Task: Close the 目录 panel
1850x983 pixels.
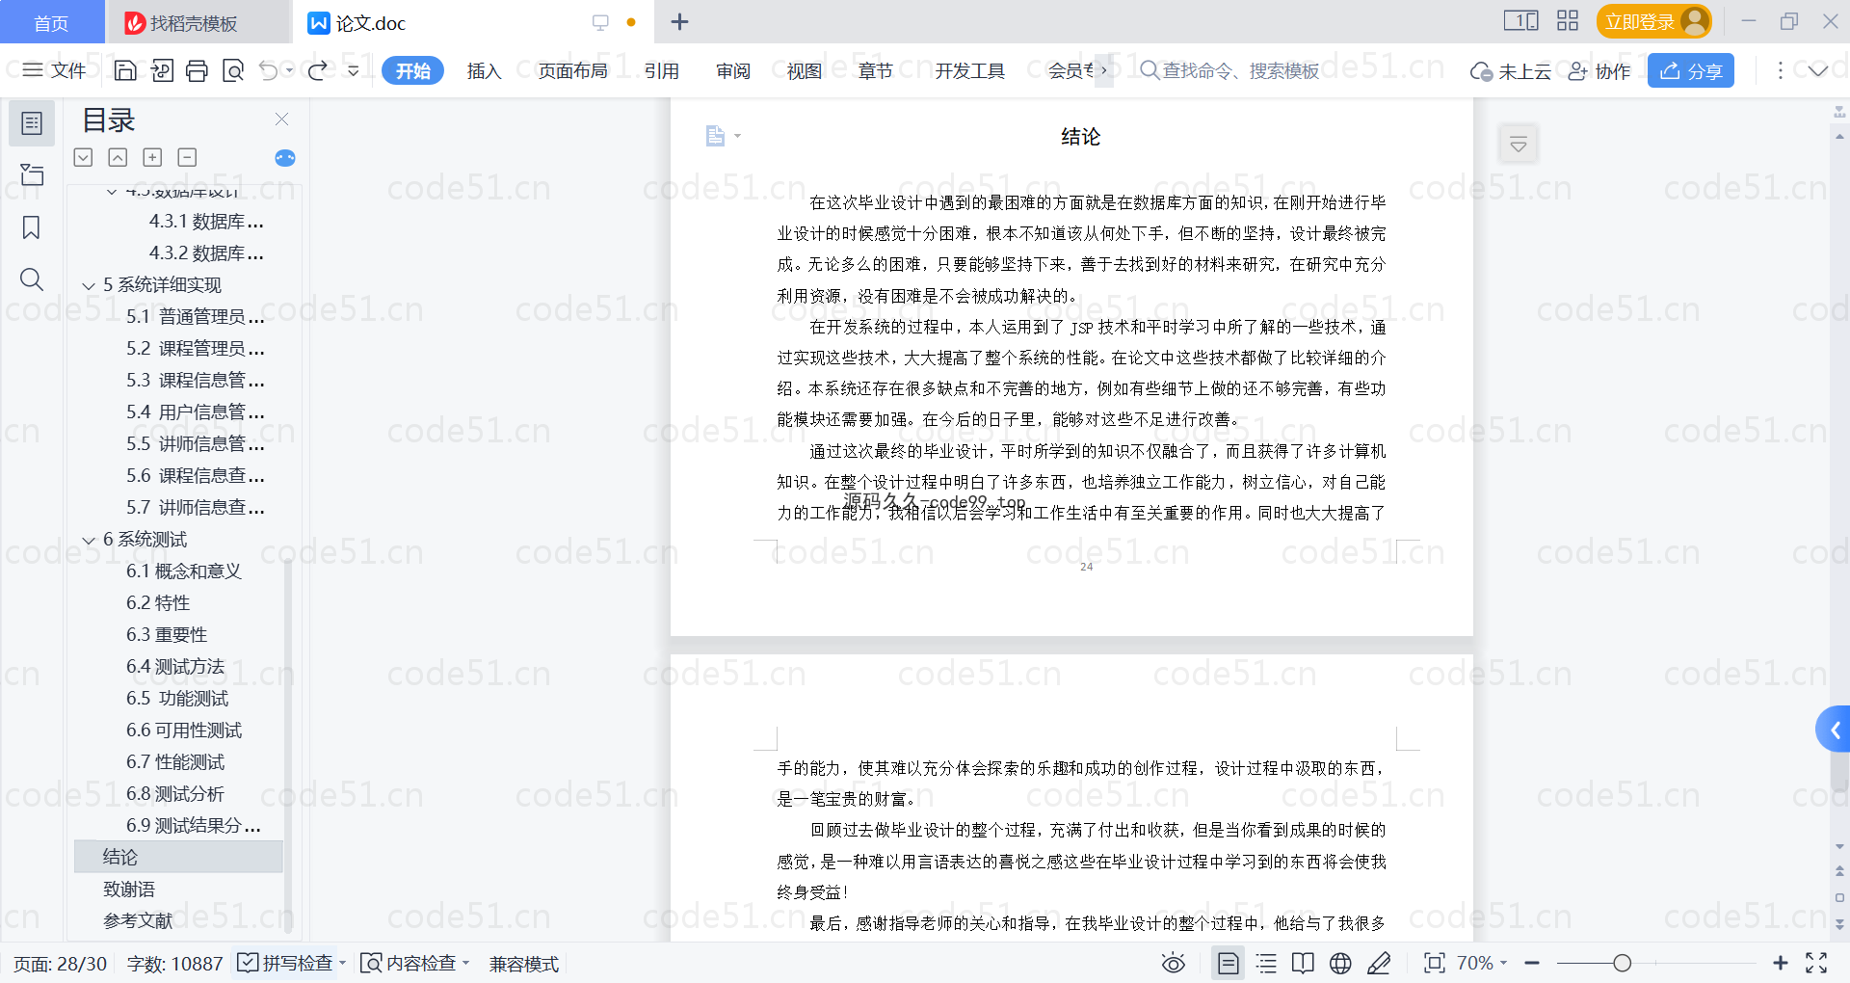Action: click(x=282, y=120)
